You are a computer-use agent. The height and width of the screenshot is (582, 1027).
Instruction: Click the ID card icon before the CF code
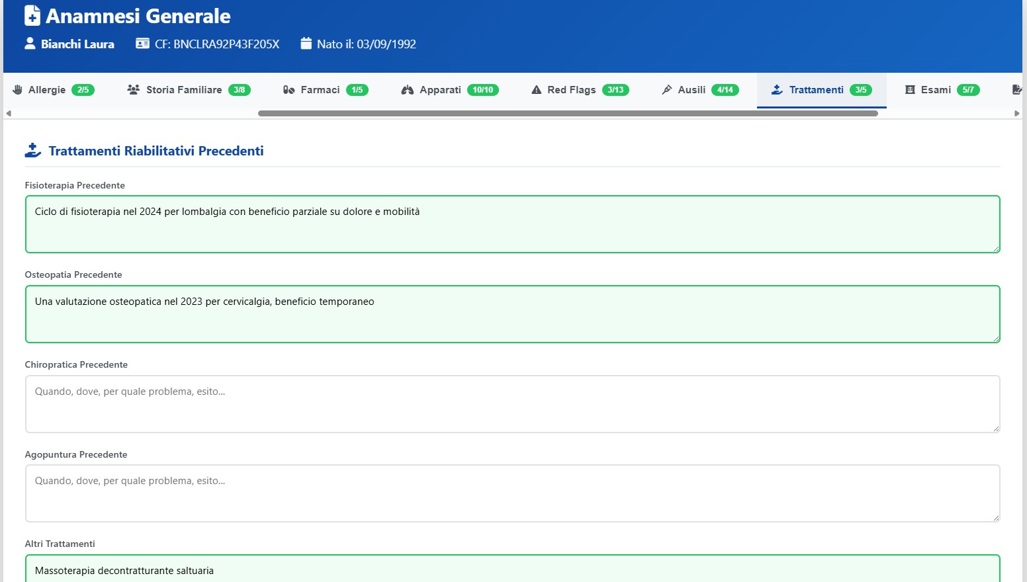pos(141,43)
